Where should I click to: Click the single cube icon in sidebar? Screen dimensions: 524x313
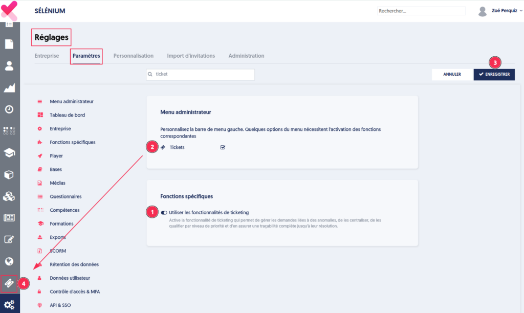[9, 174]
